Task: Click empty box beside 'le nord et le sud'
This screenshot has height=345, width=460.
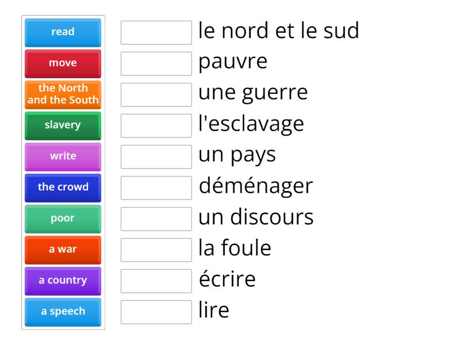Action: (x=156, y=33)
